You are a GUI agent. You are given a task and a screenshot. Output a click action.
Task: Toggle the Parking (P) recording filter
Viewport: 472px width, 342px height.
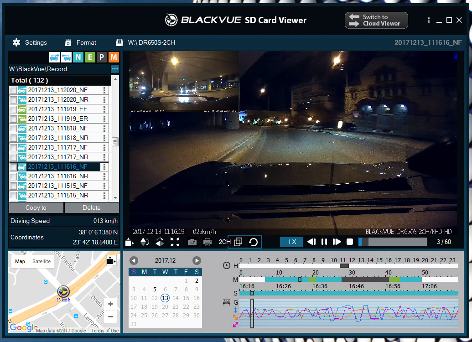point(102,57)
